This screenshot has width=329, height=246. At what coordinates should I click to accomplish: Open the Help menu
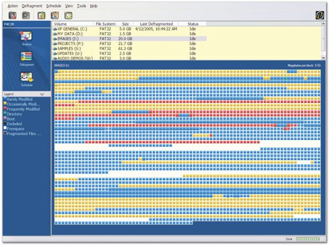[93, 6]
